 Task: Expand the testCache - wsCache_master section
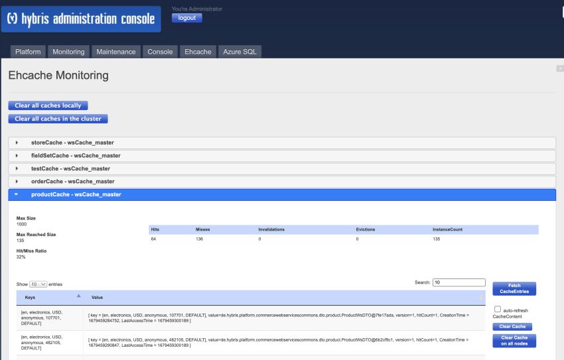click(282, 168)
